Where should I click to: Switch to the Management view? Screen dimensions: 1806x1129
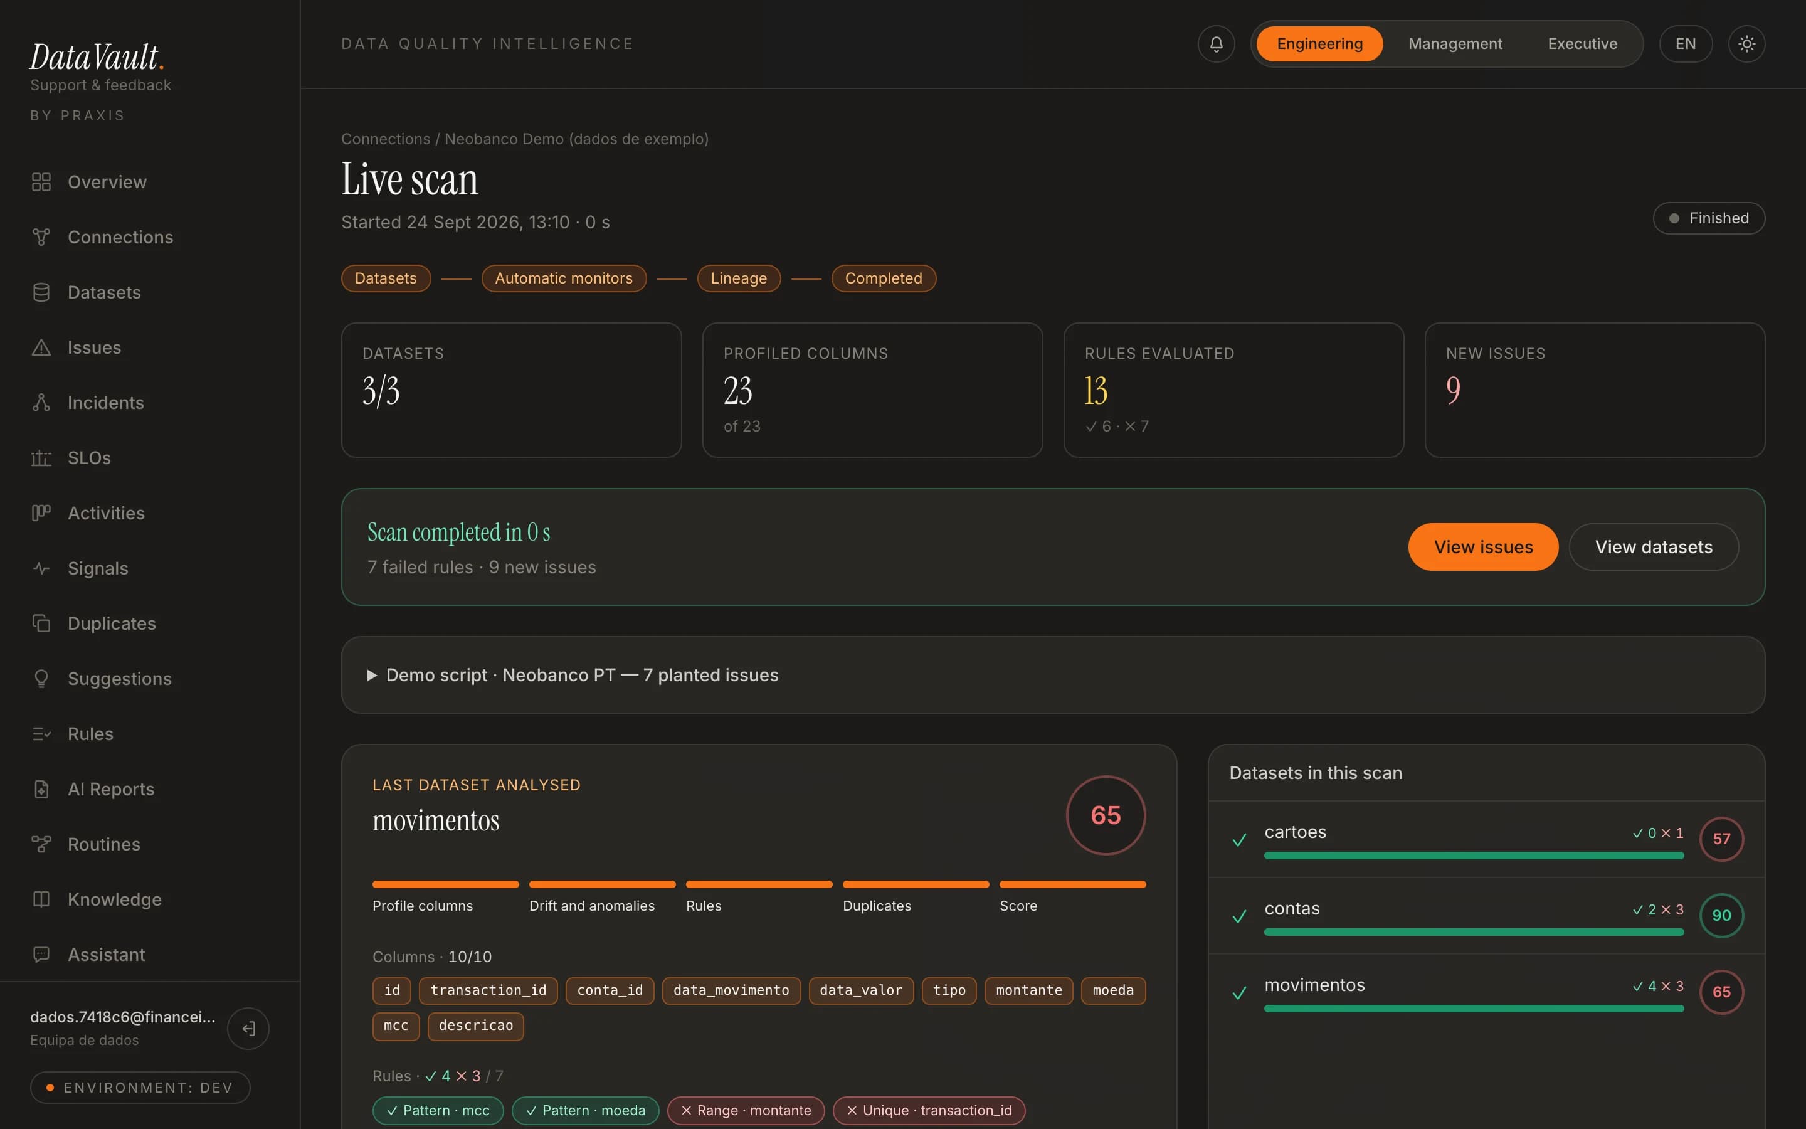[x=1454, y=44]
